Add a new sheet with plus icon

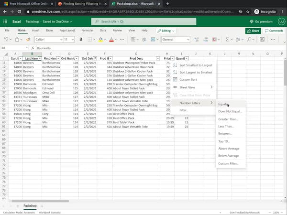(42, 206)
